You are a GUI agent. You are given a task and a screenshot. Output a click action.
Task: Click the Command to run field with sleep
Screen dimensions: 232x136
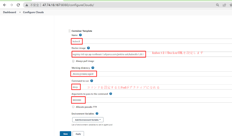click(x=152, y=87)
